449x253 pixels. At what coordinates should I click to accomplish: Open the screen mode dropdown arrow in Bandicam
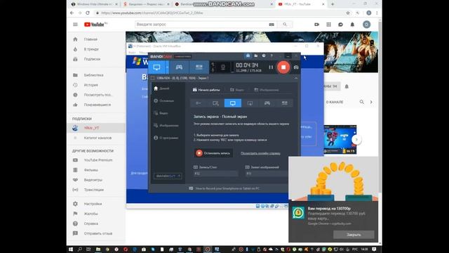pos(167,67)
